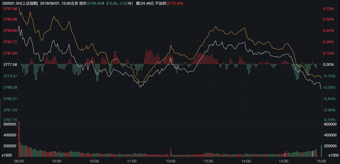Click the left 400000 volume axis label
Viewport: 340px width, 164px height.
[x=10, y=135]
